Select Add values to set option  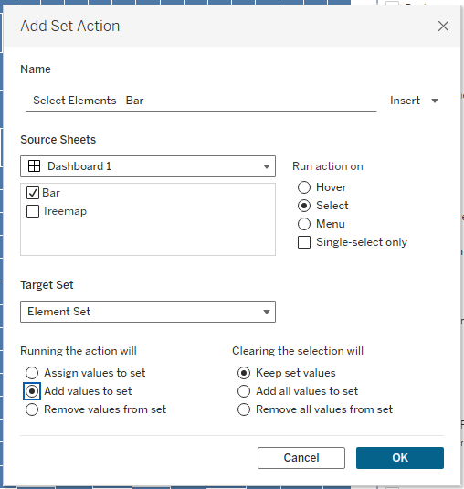coord(32,391)
